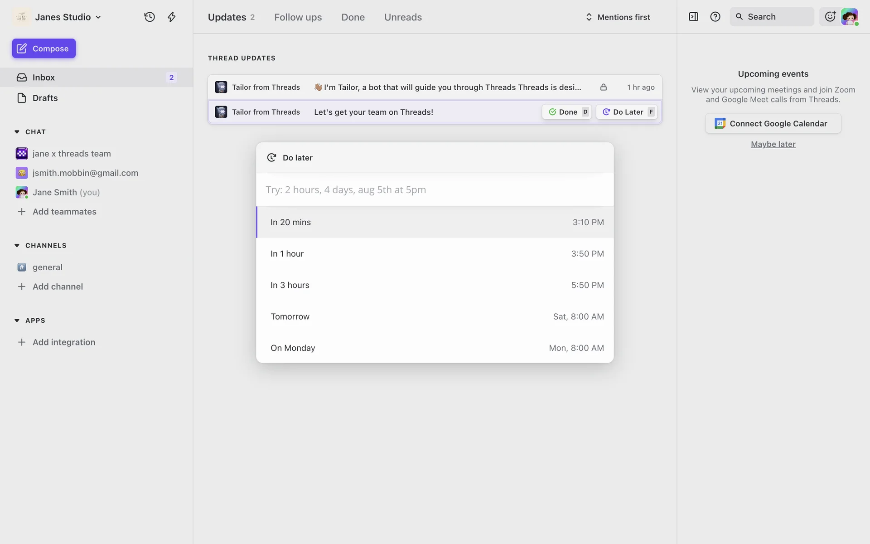The height and width of the screenshot is (544, 870).
Task: Click the set status emoji icon
Action: click(830, 17)
